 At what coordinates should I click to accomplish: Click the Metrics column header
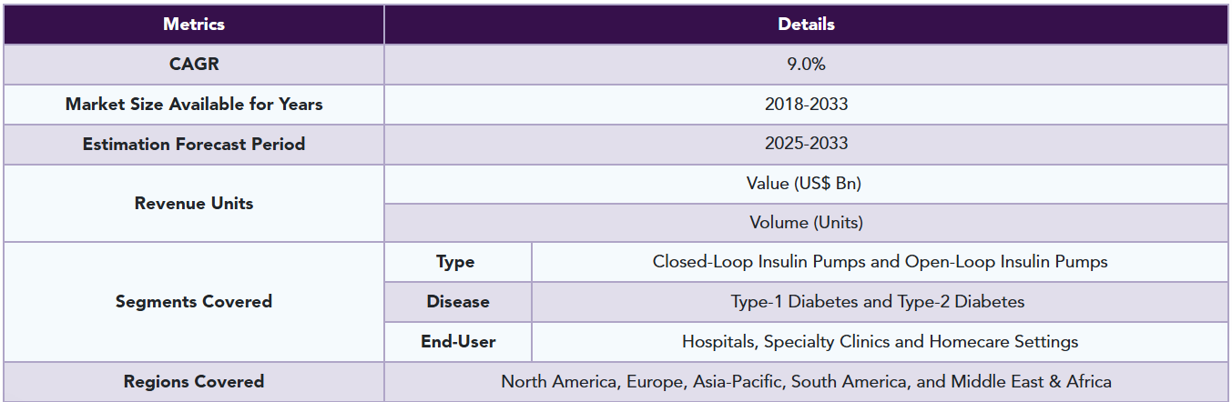point(194,25)
